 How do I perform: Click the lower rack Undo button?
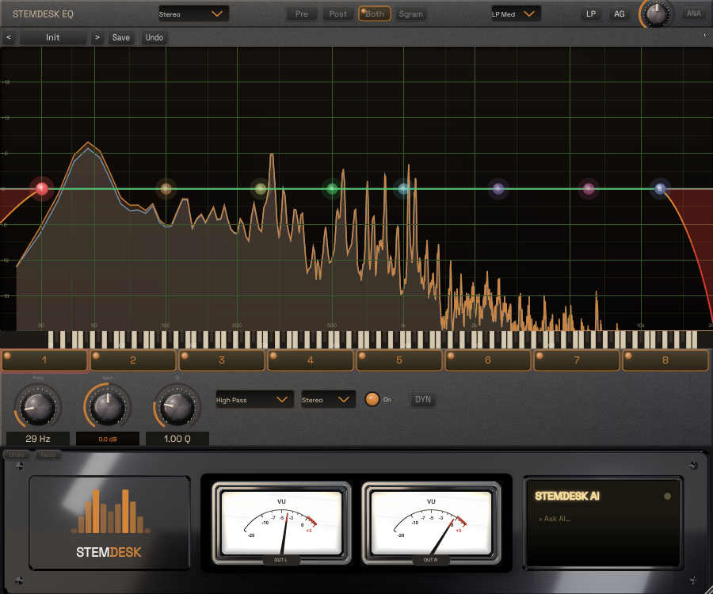click(x=17, y=455)
